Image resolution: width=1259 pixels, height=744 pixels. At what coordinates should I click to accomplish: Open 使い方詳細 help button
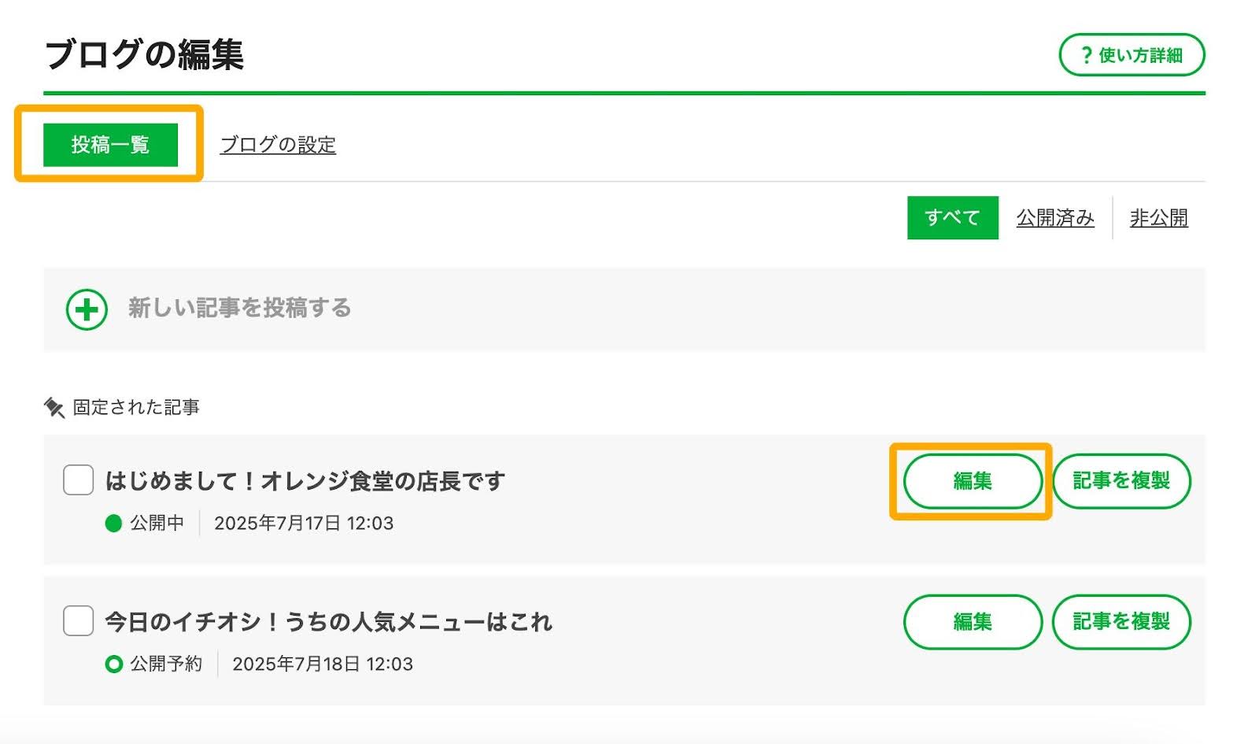point(1132,55)
